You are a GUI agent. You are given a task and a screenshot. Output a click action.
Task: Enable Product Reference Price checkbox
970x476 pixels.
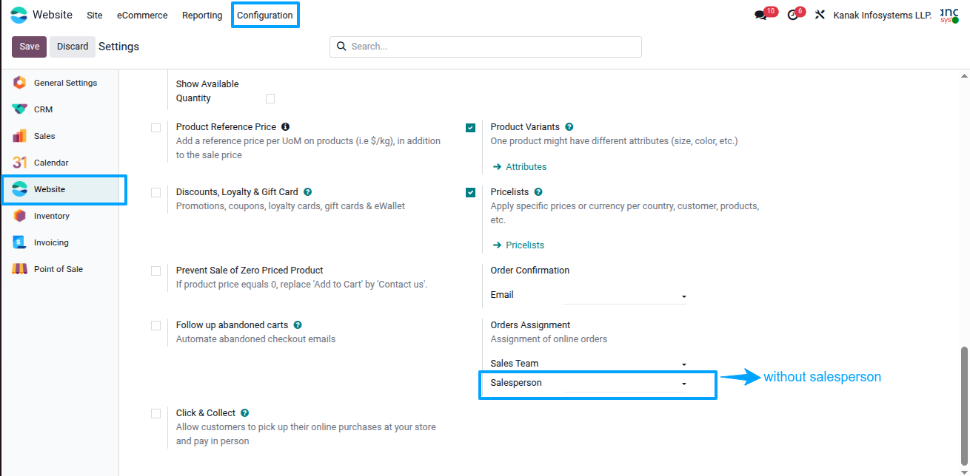(155, 128)
